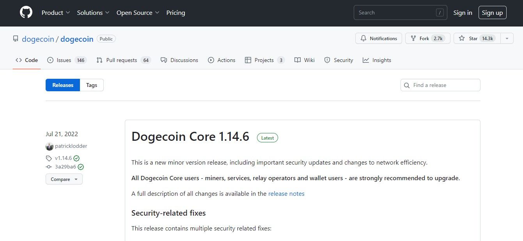Open the release notes link
The width and height of the screenshot is (523, 241).
pos(286,193)
